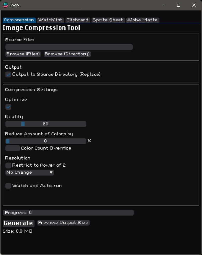
Task: Go to the Sprite Sheet tab
Action: (108, 20)
